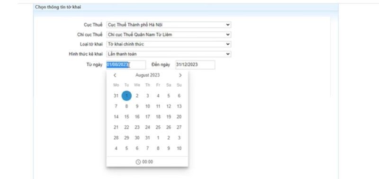Choose August 7 in the calendar

[116, 106]
